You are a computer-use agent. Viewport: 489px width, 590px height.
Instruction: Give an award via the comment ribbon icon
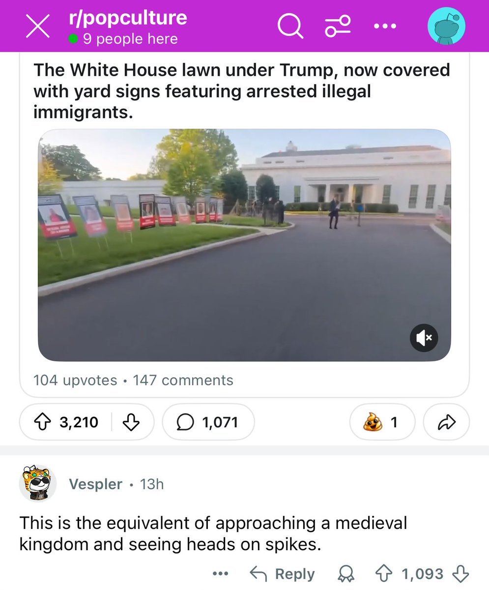(x=346, y=574)
